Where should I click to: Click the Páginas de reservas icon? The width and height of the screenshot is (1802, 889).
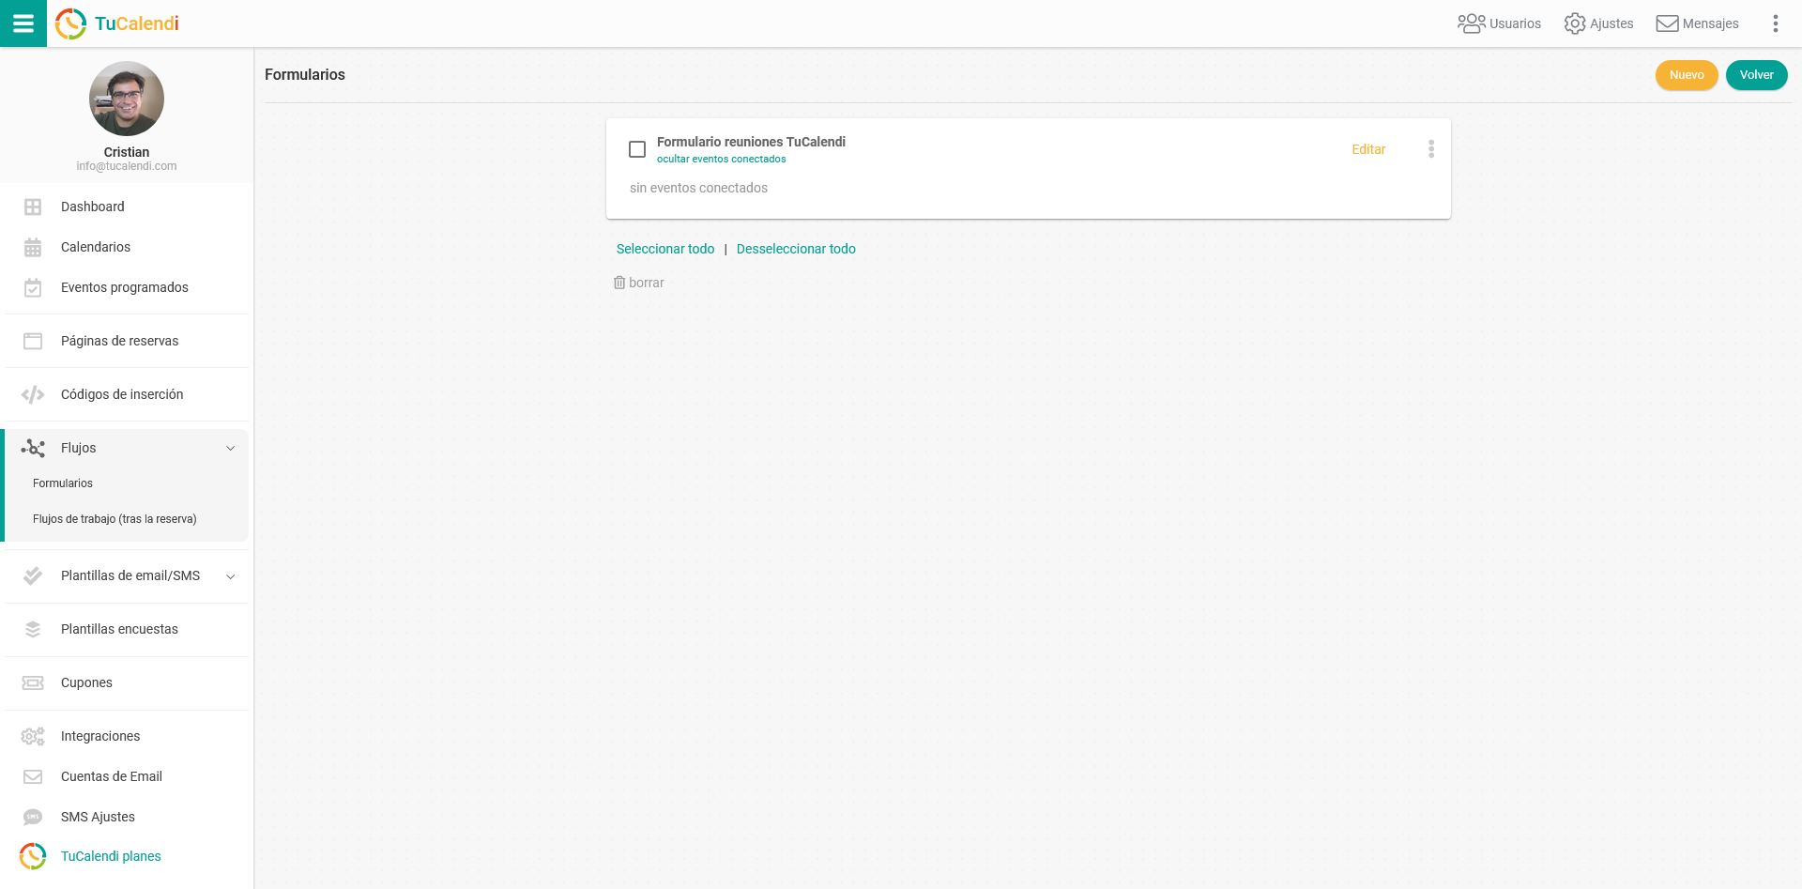pyautogui.click(x=33, y=341)
